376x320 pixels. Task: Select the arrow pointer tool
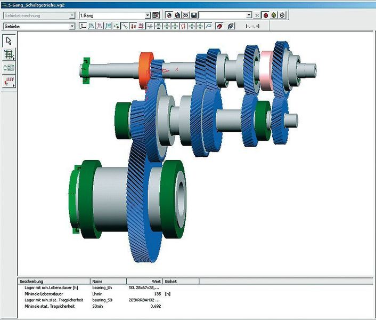click(9, 41)
